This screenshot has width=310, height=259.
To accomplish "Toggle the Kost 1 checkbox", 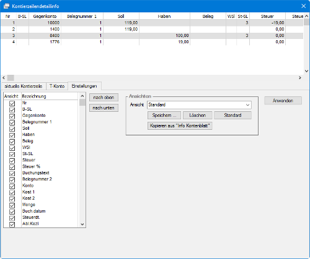I will pos(12,193).
